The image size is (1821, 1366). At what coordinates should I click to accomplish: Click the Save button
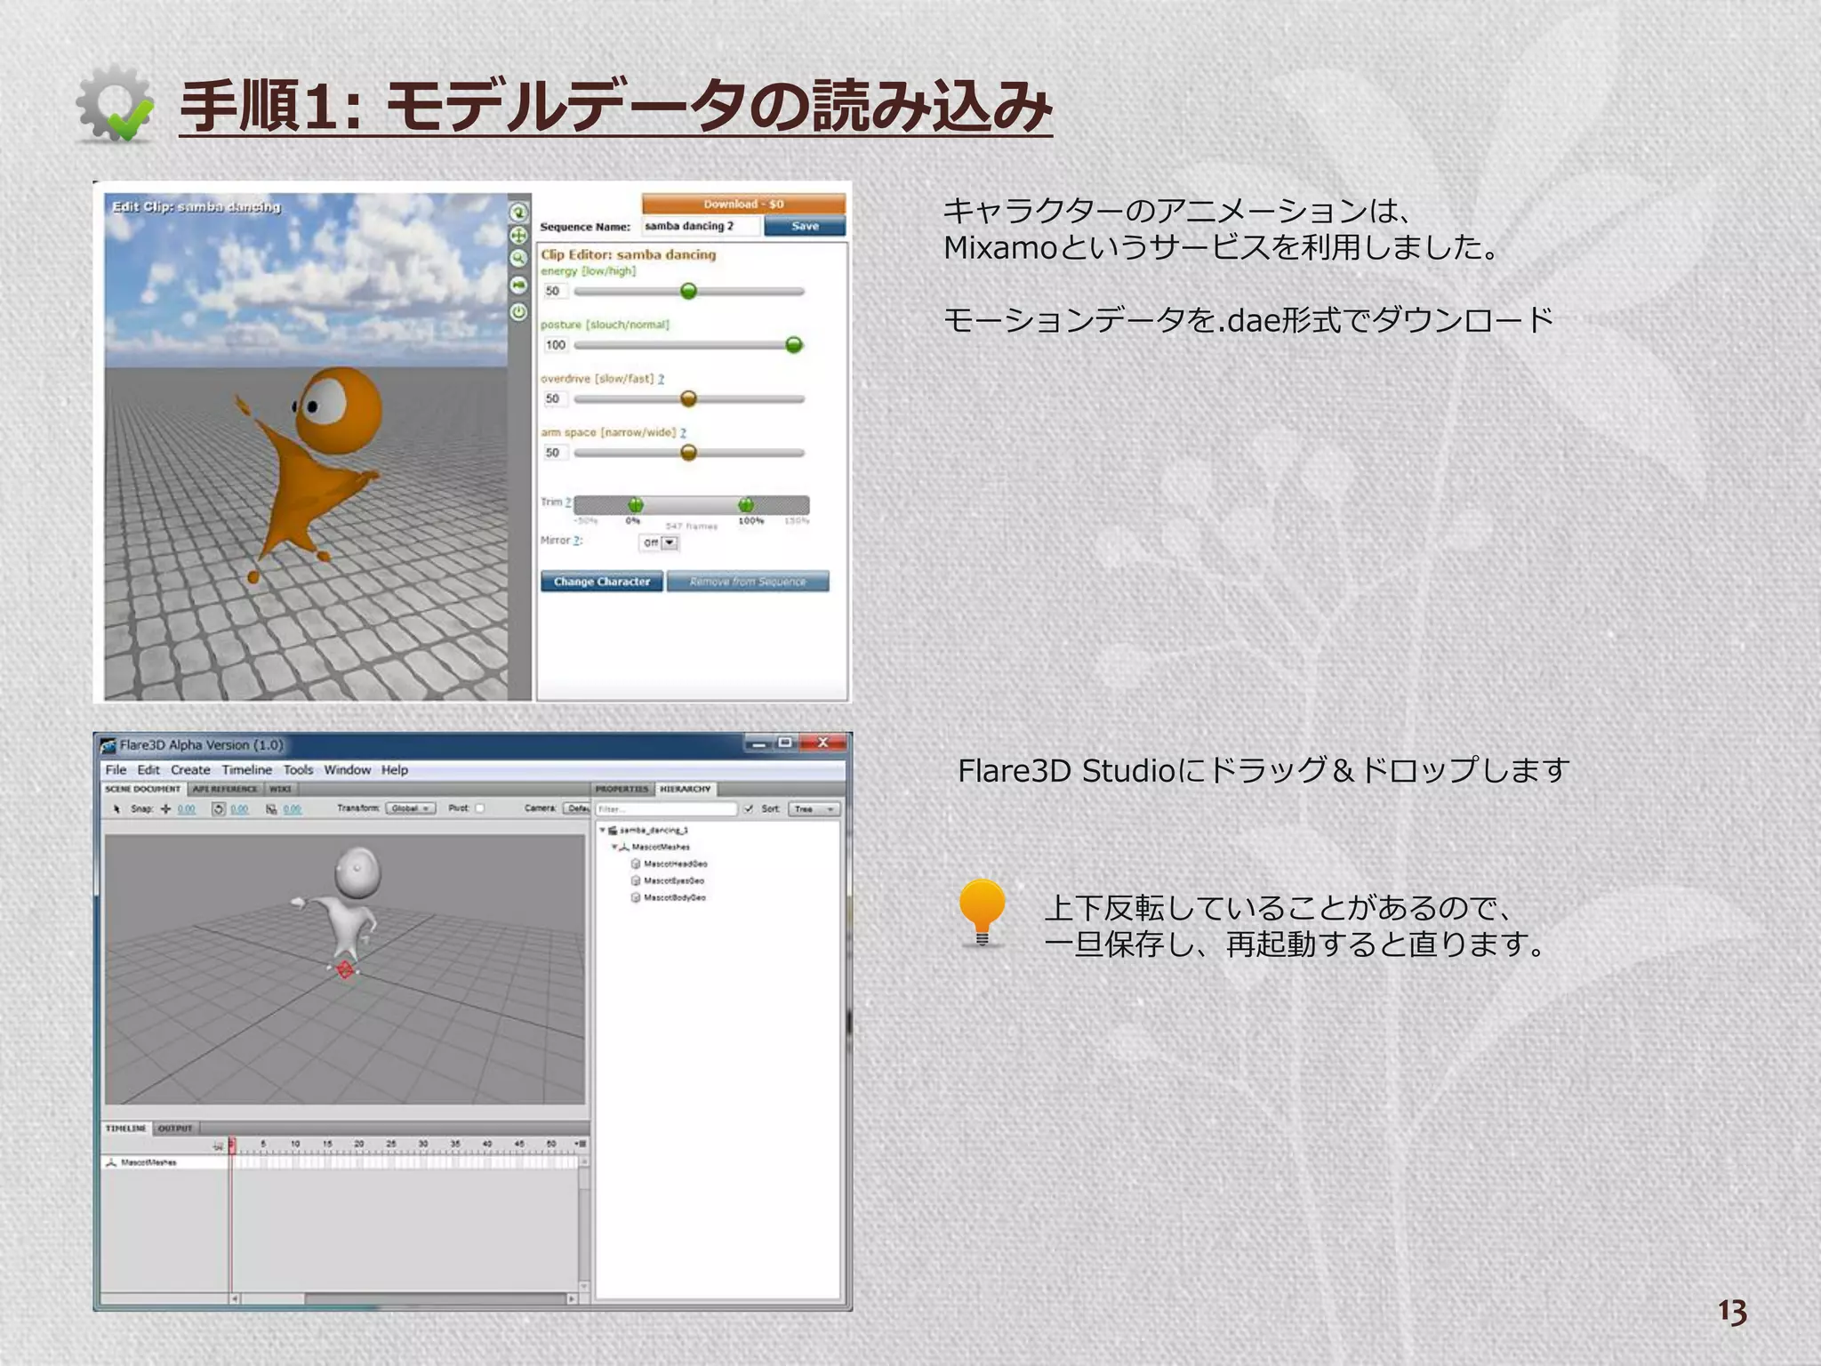tap(805, 226)
